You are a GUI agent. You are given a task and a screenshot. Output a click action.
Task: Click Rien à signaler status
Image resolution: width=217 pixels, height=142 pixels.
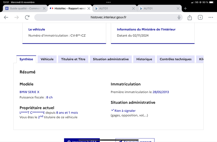pyautogui.click(x=125, y=111)
